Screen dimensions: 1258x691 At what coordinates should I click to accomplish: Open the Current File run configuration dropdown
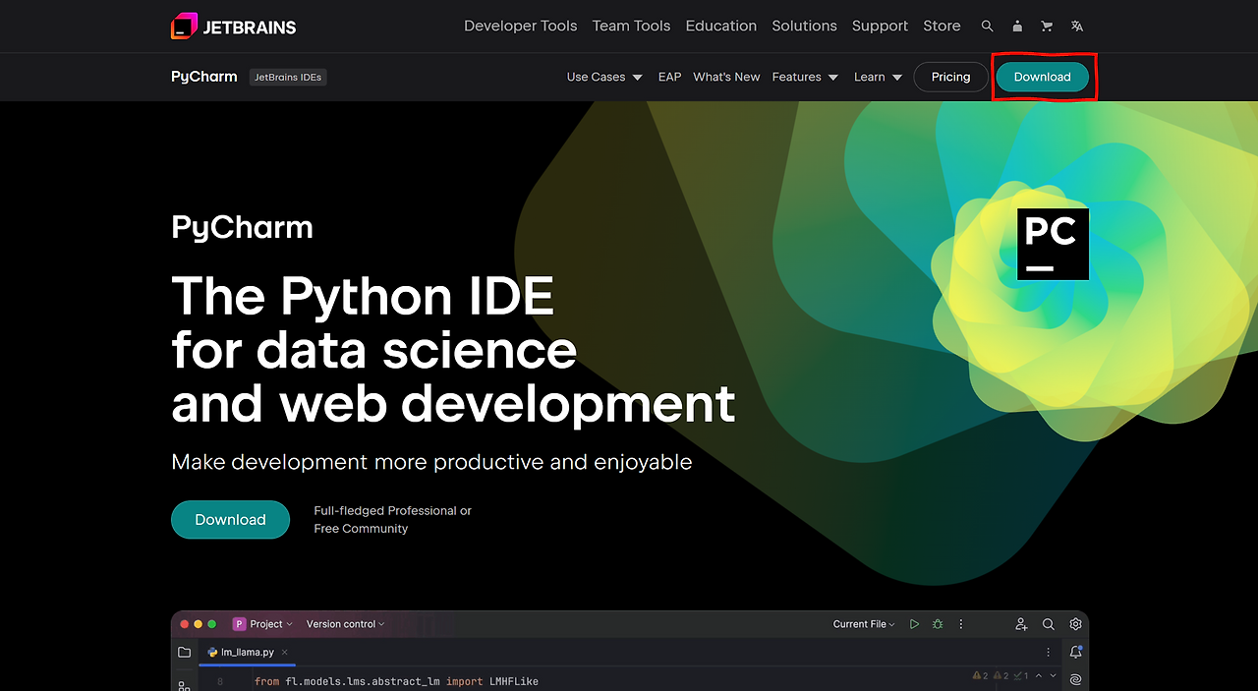[x=863, y=623]
